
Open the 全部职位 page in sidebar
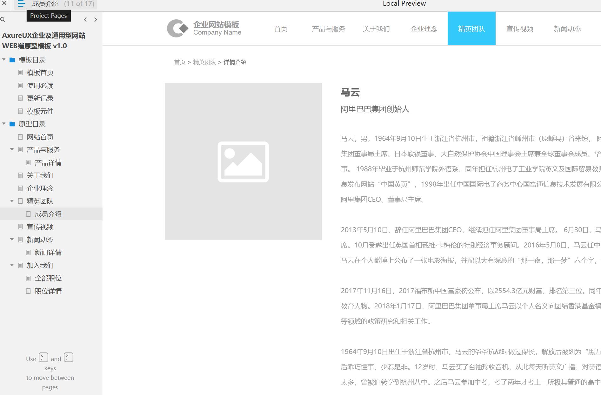48,278
